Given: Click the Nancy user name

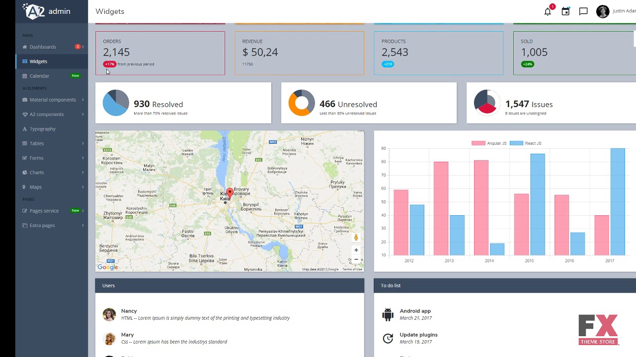Looking at the screenshot, I should (129, 311).
